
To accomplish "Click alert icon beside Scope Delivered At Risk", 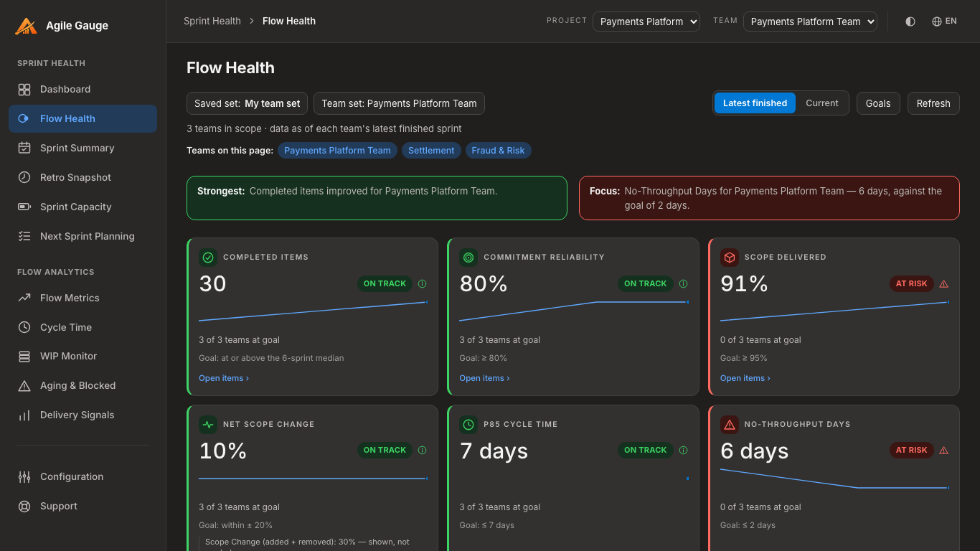I will [x=943, y=283].
